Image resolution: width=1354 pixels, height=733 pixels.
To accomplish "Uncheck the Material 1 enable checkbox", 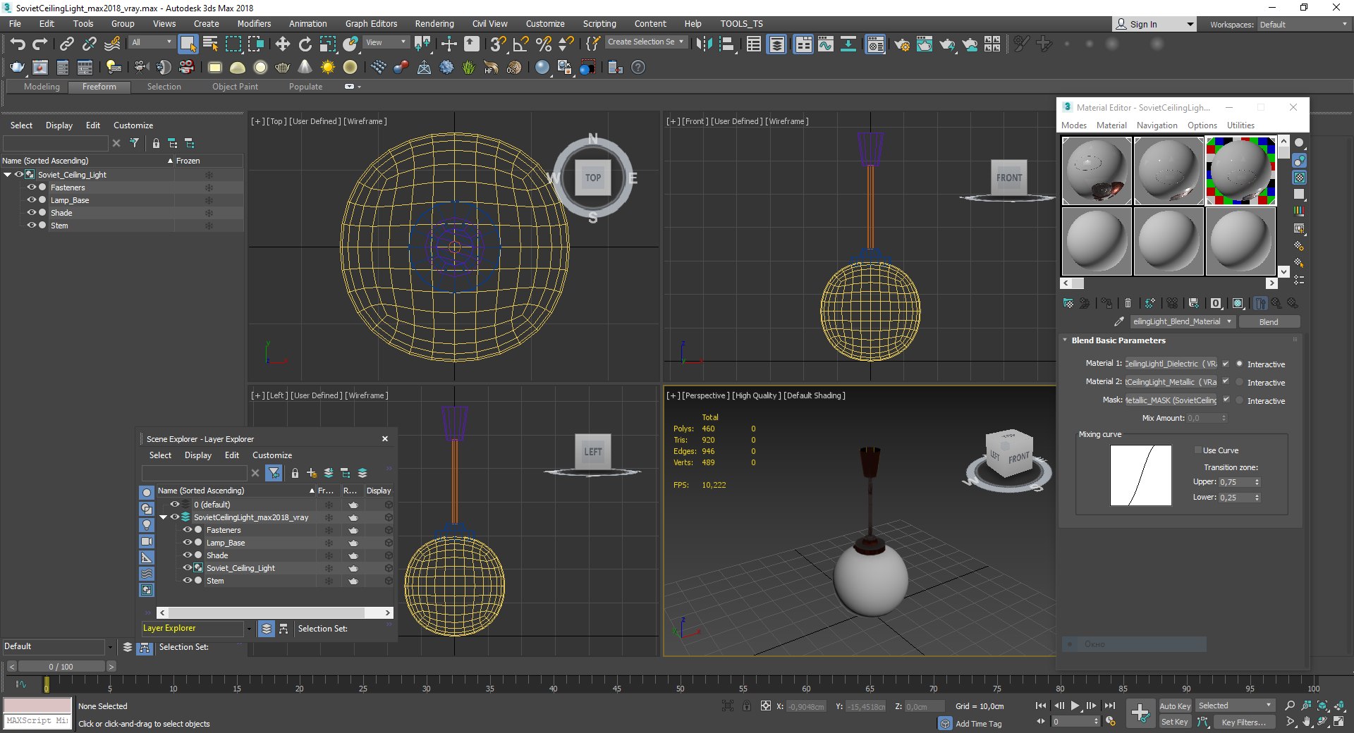I will pyautogui.click(x=1226, y=364).
